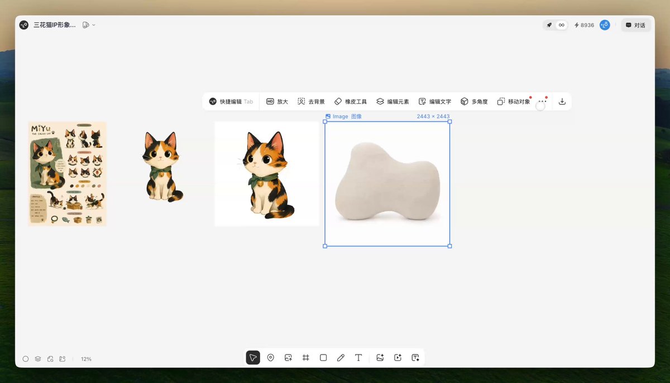Click 多角度 multi-angle
The image size is (670, 383).
pos(474,101)
